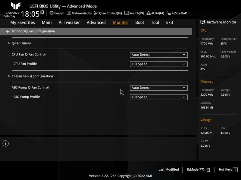Click Memory frequency 3200 MHz value
Image resolution: width=241 pixels, height=180 pixels.
pos(207,95)
